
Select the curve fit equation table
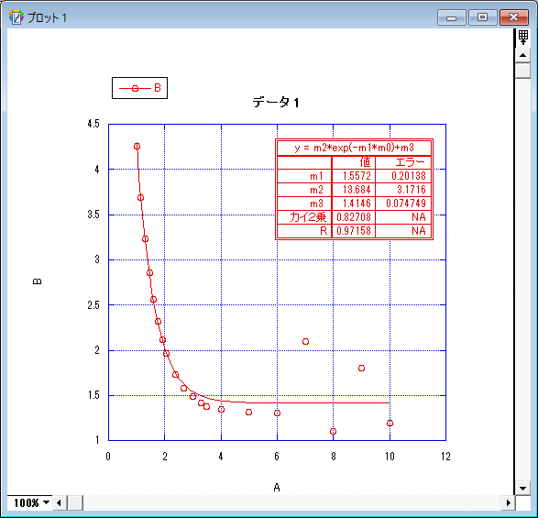click(354, 189)
